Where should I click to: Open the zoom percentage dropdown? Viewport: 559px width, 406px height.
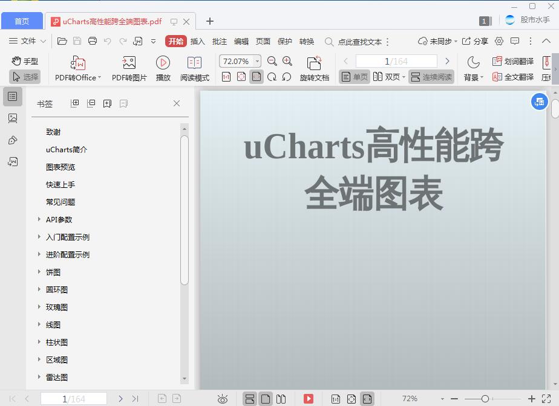[x=257, y=61]
